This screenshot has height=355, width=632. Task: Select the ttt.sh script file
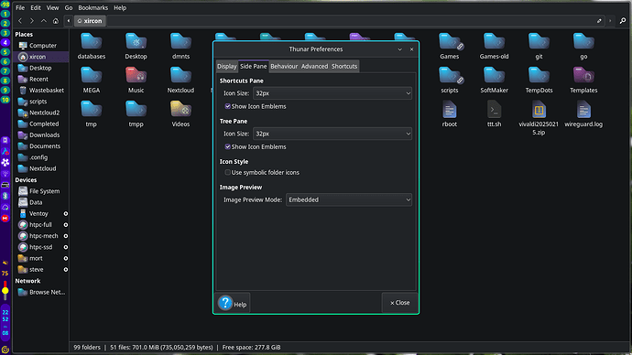[x=495, y=114]
